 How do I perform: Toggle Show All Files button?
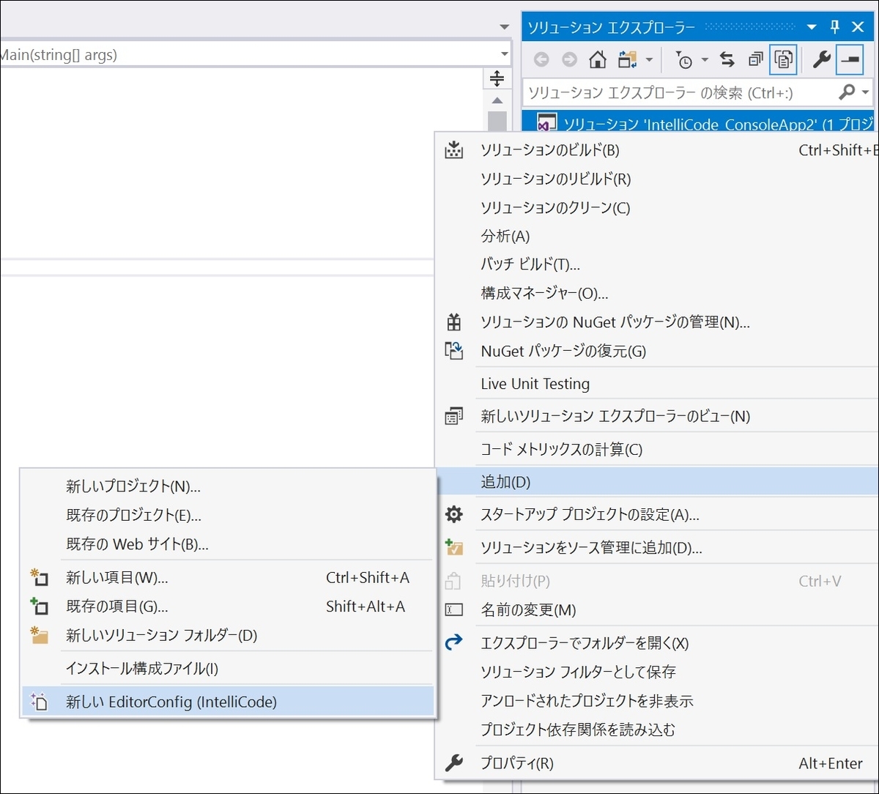tap(783, 60)
